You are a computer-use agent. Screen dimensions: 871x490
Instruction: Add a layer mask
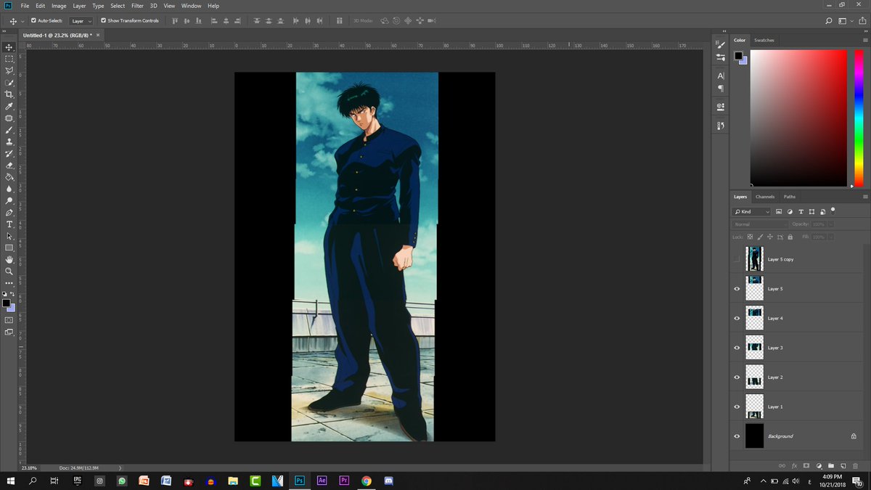click(806, 465)
